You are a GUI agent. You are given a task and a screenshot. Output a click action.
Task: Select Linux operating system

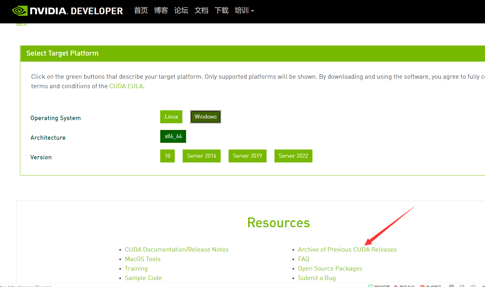point(171,117)
